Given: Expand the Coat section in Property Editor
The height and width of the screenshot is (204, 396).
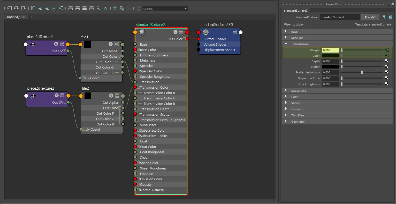Looking at the screenshot, I should click(337, 97).
